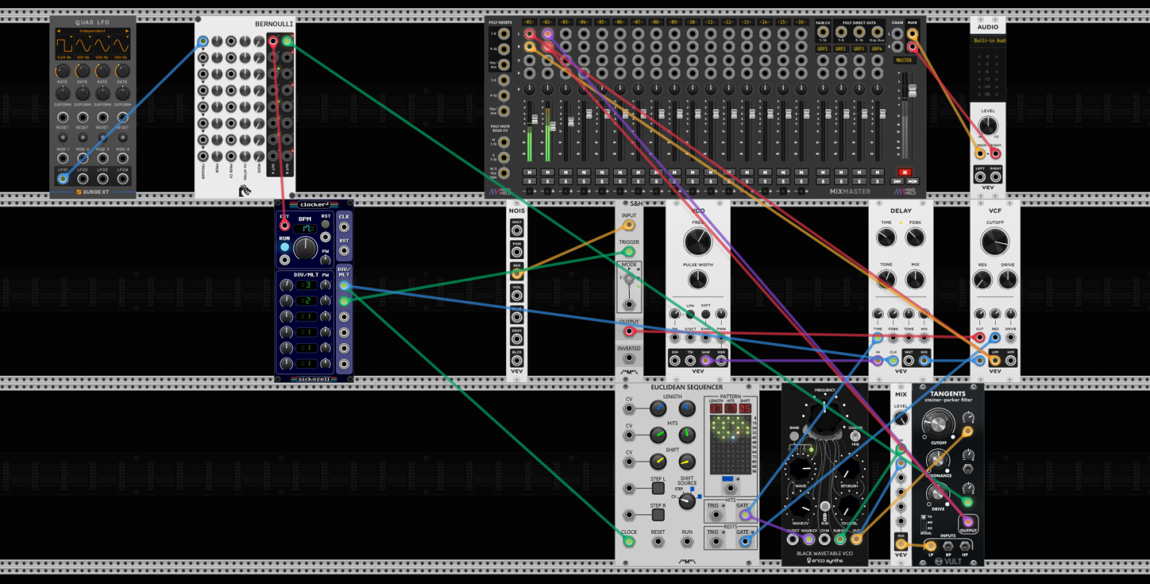Click the RESET jack on Euclidean Sequencer
This screenshot has width=1150, height=584.
tap(658, 541)
